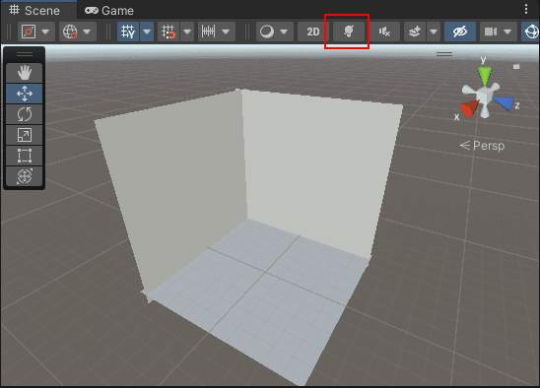The width and height of the screenshot is (540, 388).
Task: Select the Scale tool
Action: point(24,135)
